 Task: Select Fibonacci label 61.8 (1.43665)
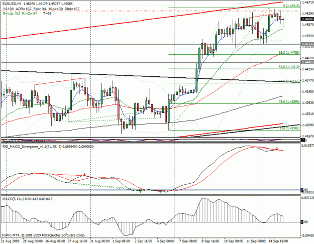pyautogui.click(x=289, y=81)
